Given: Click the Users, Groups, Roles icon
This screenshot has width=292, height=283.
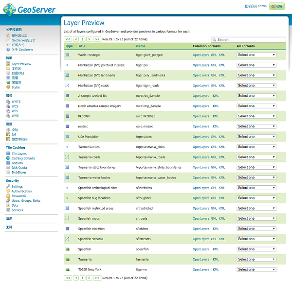Looking at the screenshot, I should click(x=8, y=200).
